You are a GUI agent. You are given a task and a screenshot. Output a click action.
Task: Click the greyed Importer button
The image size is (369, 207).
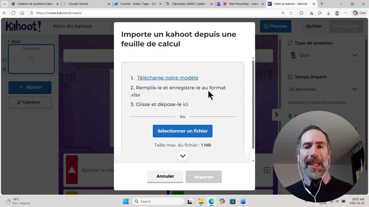[204, 177]
